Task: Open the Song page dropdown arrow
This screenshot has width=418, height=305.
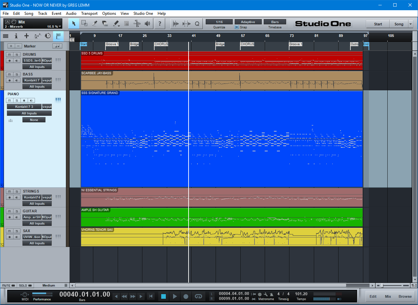Action: (x=410, y=24)
